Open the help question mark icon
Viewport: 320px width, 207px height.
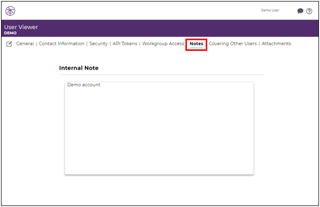click(309, 11)
